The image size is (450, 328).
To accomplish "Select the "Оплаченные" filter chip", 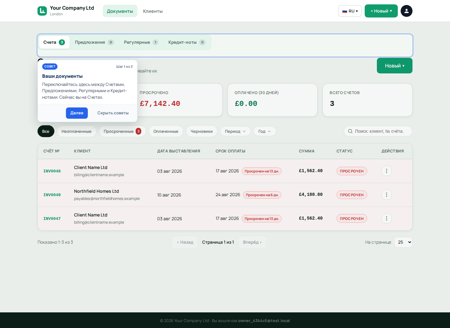I will (x=166, y=131).
